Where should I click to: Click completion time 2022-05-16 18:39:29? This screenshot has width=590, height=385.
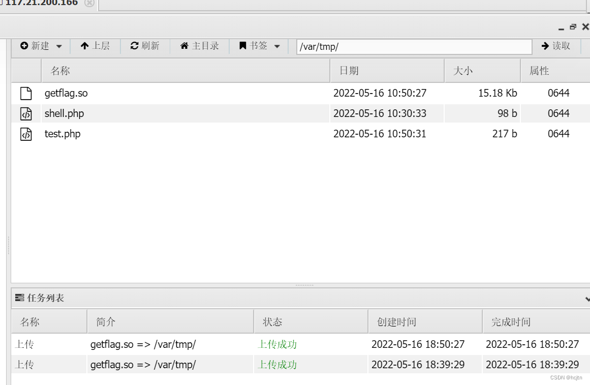tap(533, 365)
